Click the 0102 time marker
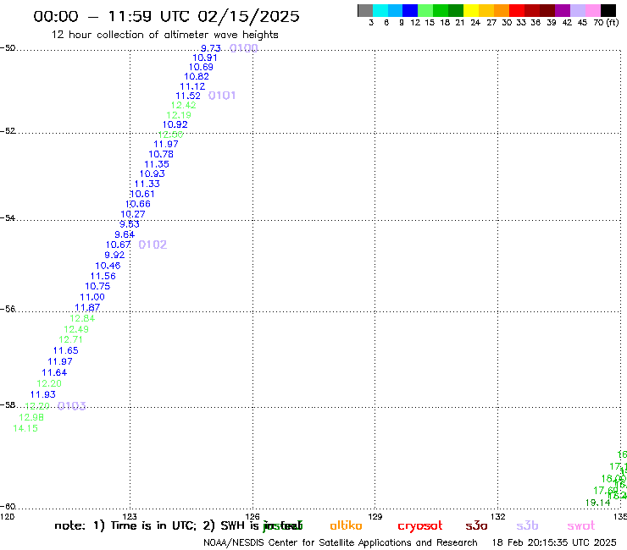Screen dimensions: 627x550 coord(153,245)
